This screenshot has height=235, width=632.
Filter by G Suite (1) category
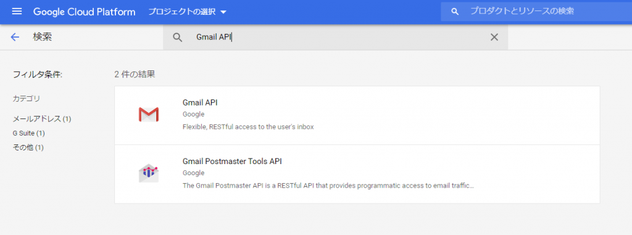click(28, 133)
